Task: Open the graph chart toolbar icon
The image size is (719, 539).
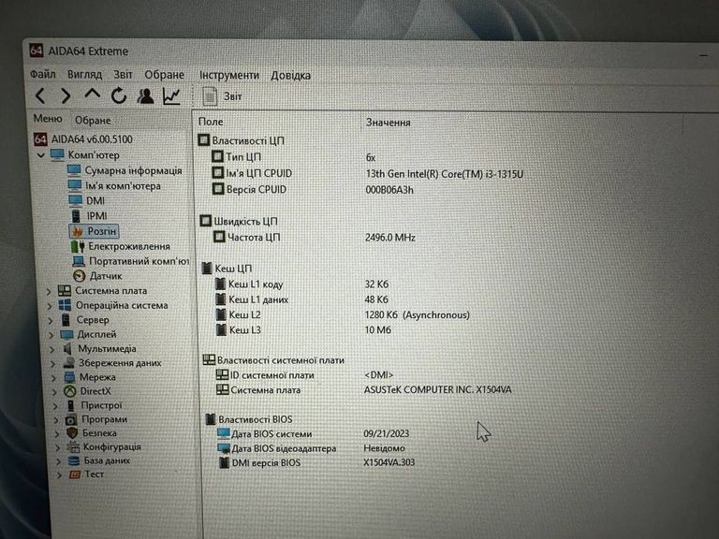Action: pos(172,95)
